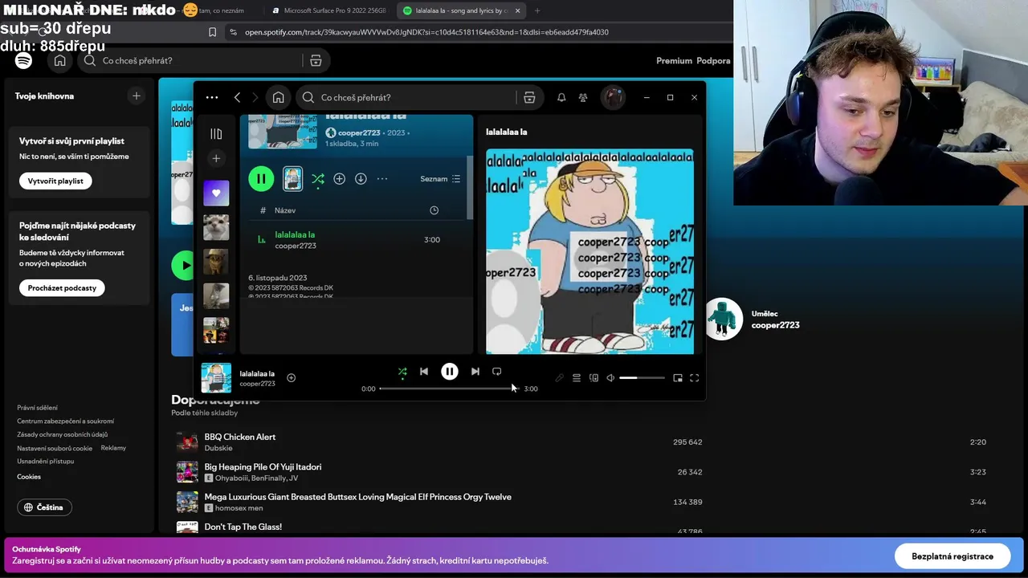
Task: Pause playback using white pause button
Action: coord(450,372)
